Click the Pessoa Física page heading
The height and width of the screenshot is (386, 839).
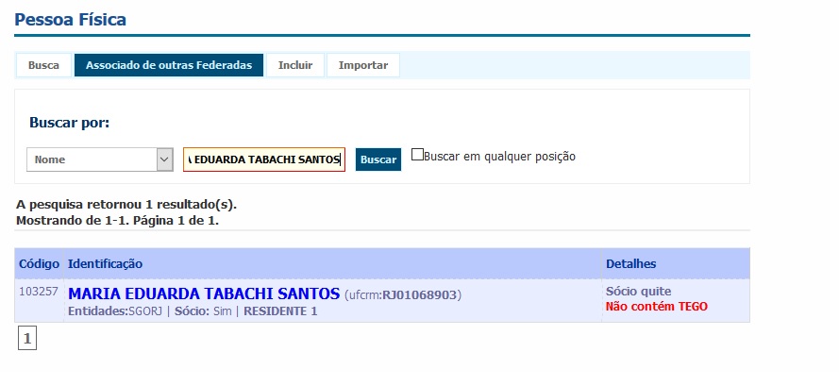click(70, 19)
